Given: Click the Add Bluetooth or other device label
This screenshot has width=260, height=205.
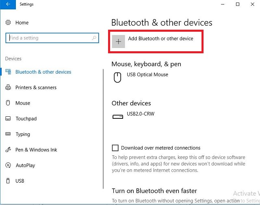Looking at the screenshot, I should 160,39.
